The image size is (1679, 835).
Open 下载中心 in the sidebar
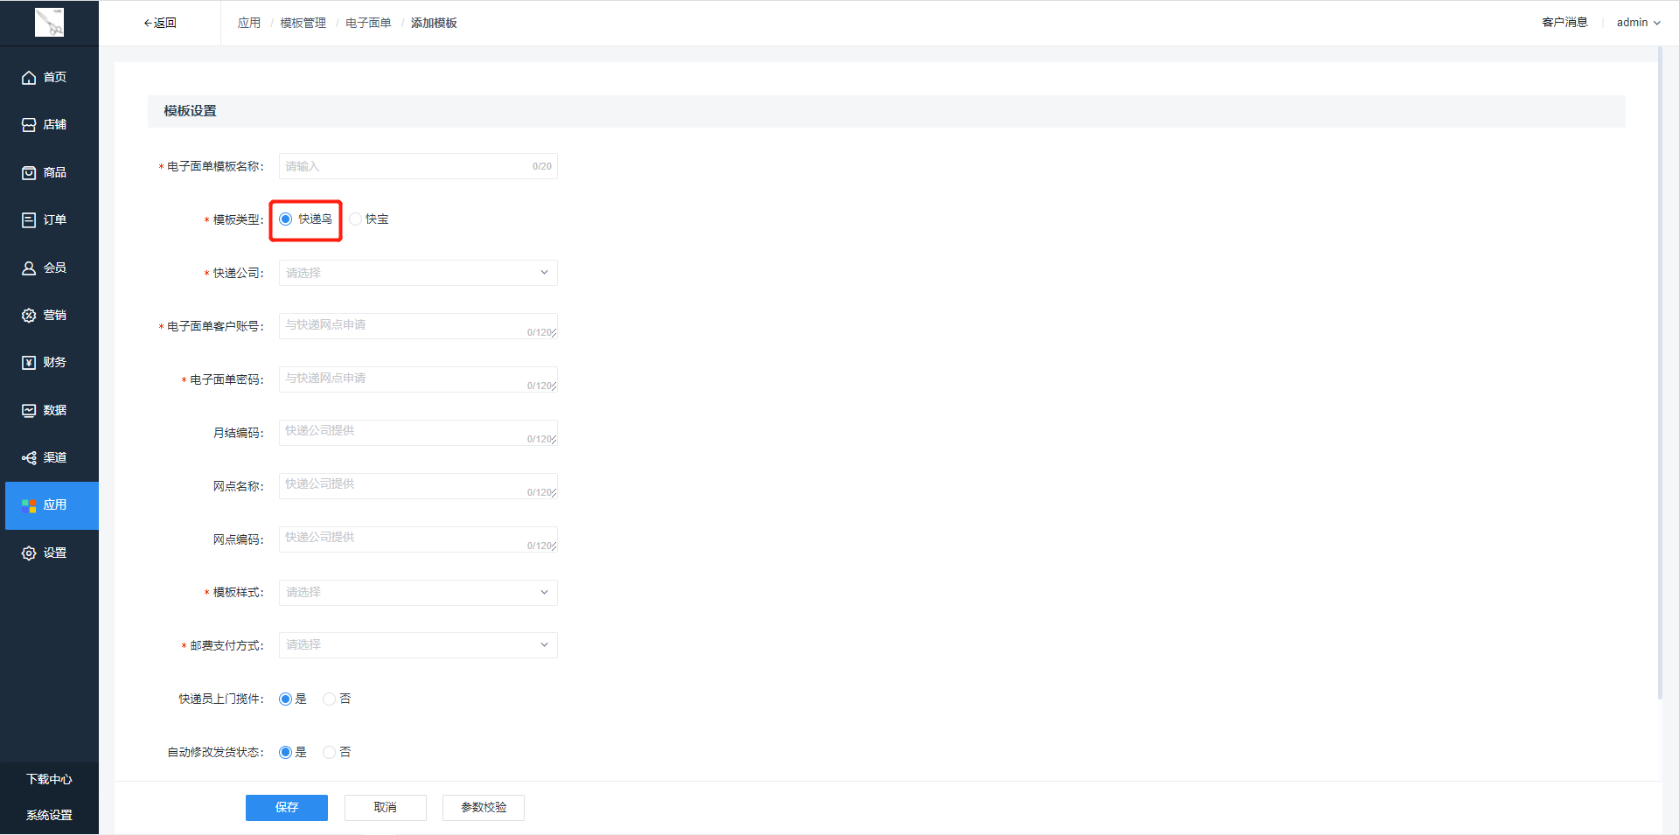click(x=49, y=779)
